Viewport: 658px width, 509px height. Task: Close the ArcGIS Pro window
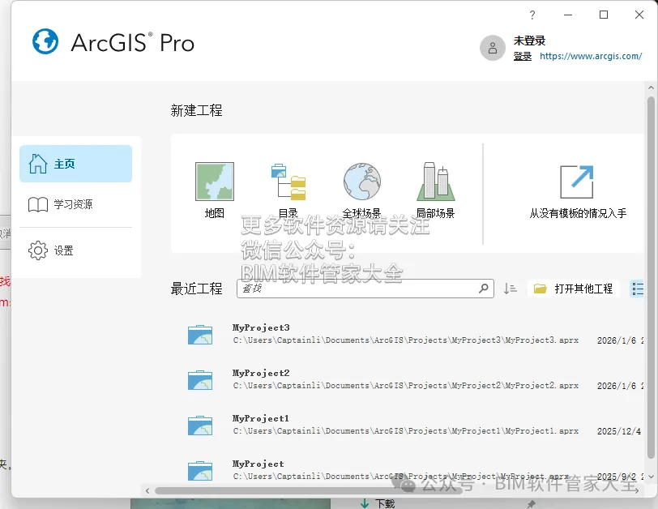[x=639, y=15]
